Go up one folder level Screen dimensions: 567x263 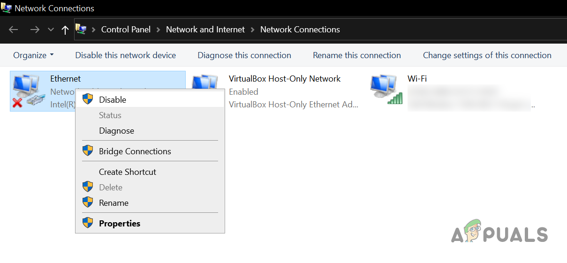coord(65,30)
